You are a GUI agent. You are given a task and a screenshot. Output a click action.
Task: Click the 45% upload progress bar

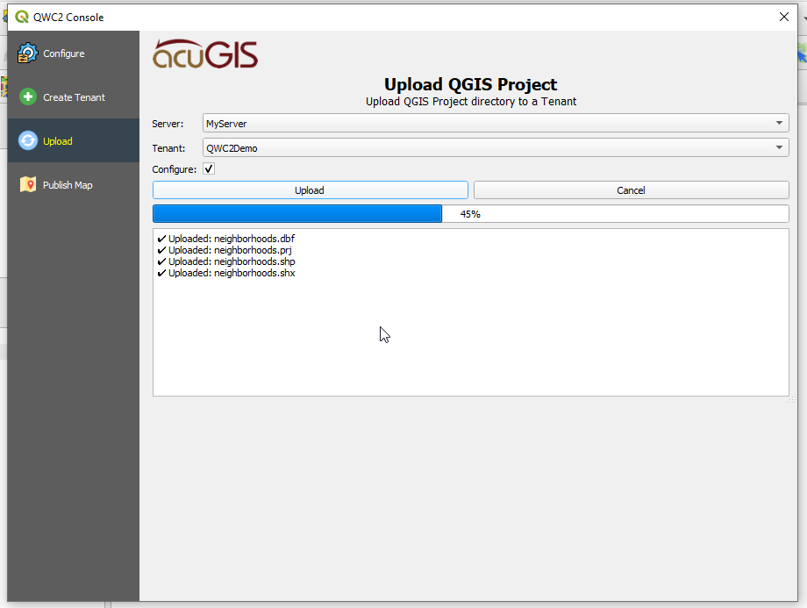[470, 214]
